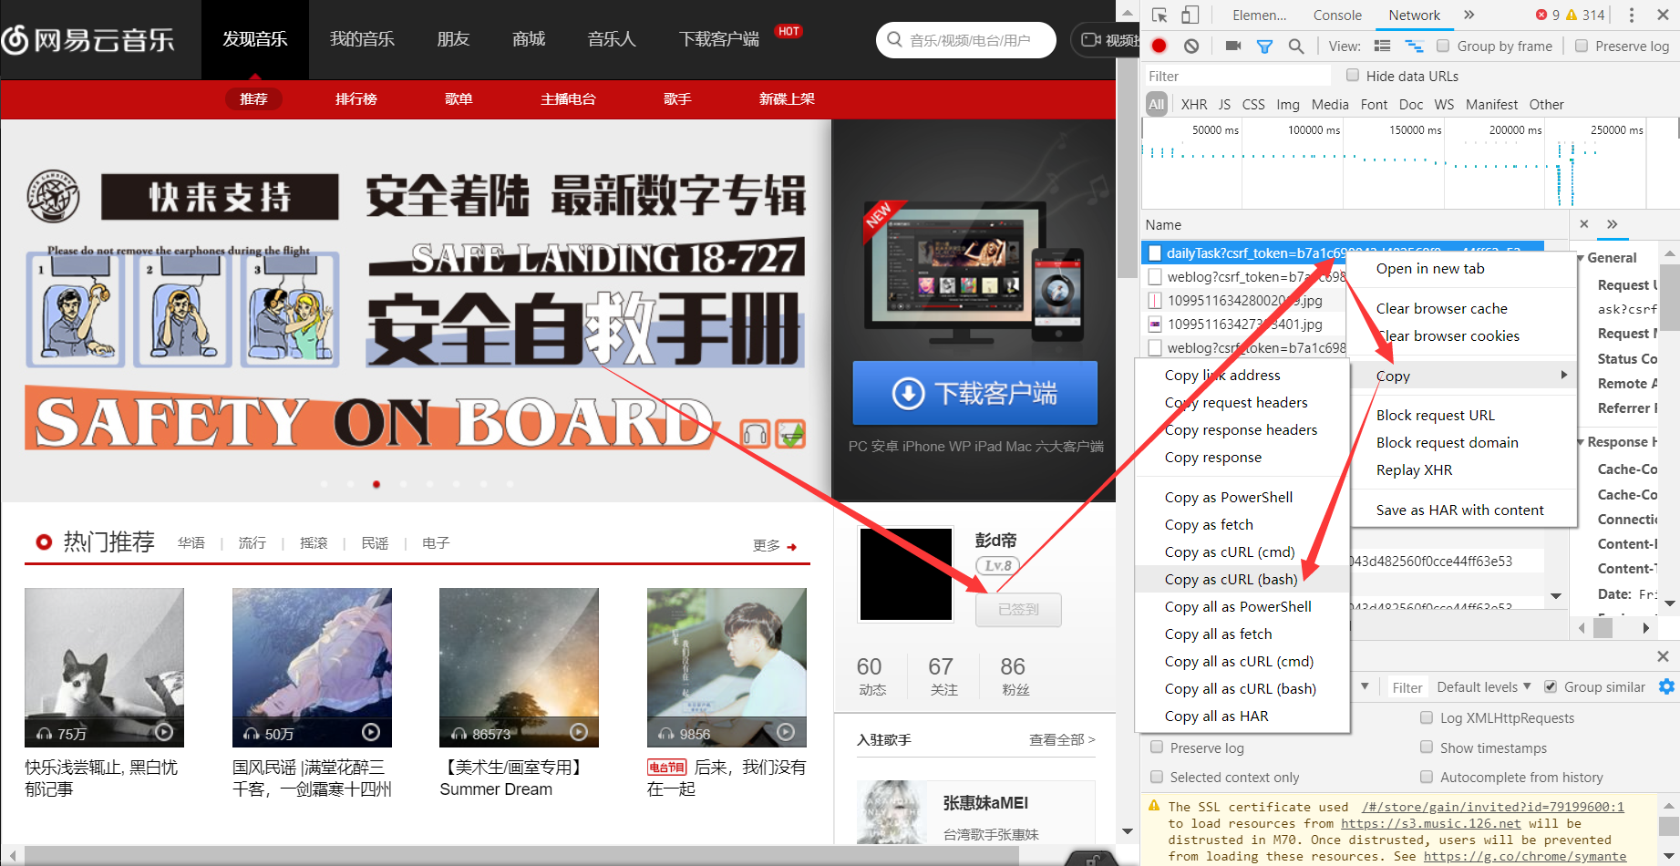Image resolution: width=1680 pixels, height=866 pixels.
Task: Enable Show timestamps in console settings
Action: click(1427, 747)
